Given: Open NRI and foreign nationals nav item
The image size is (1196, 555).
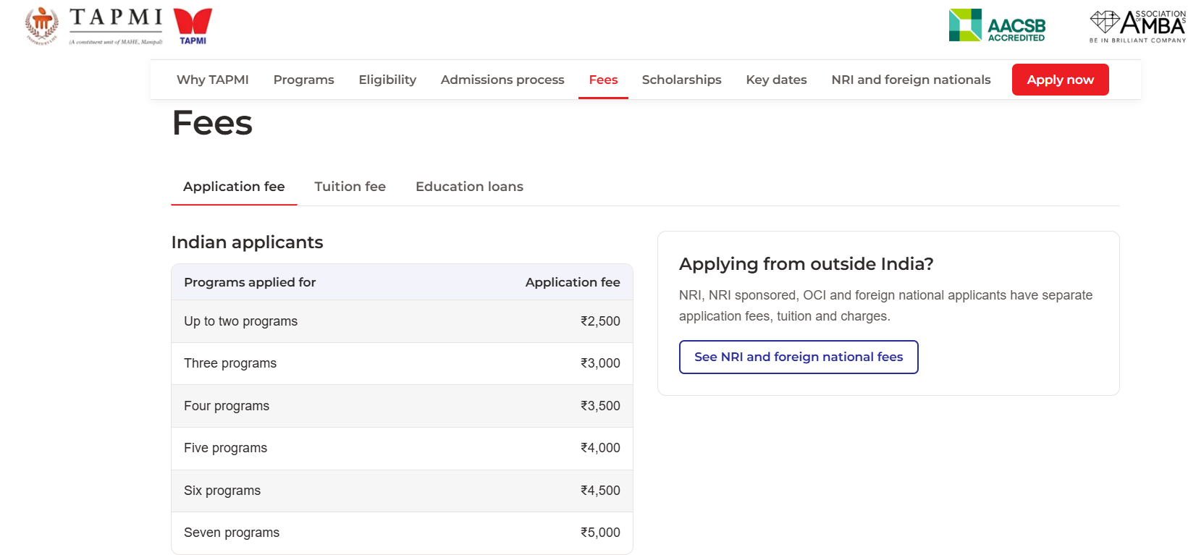Looking at the screenshot, I should [x=911, y=80].
